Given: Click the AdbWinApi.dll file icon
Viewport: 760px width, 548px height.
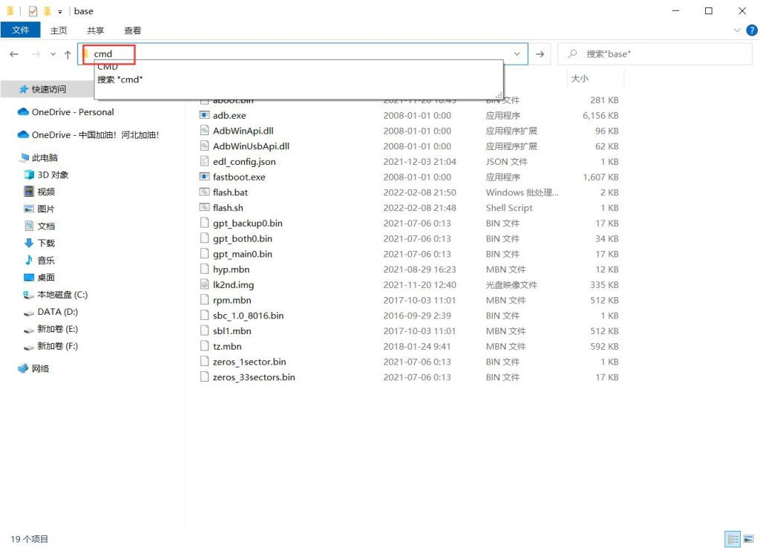Looking at the screenshot, I should click(x=205, y=131).
